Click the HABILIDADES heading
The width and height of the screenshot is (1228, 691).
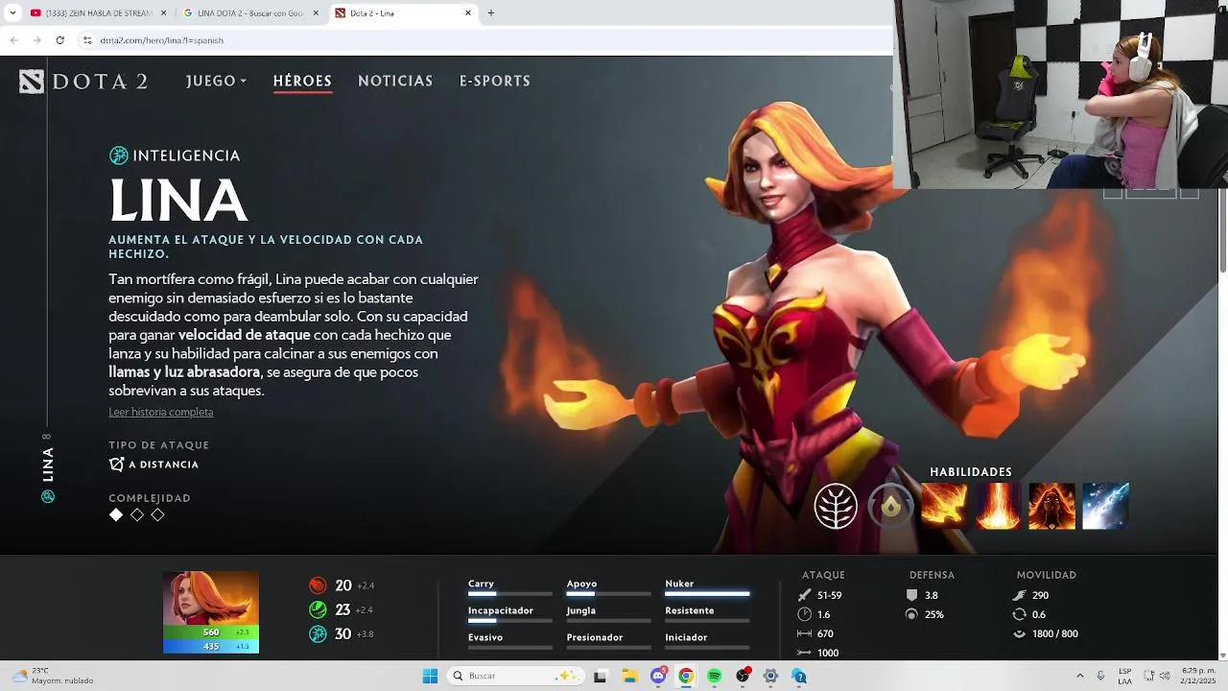(971, 472)
